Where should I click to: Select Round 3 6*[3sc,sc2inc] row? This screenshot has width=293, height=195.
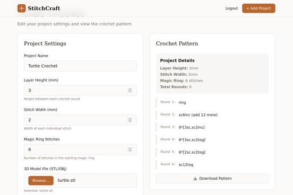[212, 127]
